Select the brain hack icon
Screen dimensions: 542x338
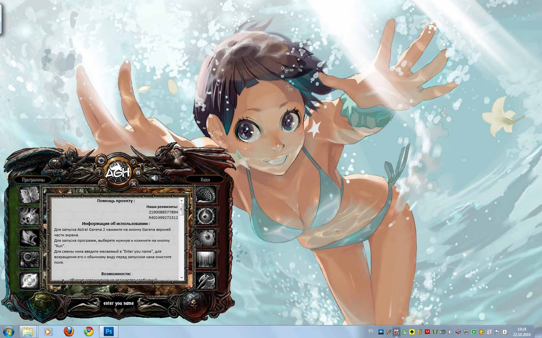coord(206,195)
